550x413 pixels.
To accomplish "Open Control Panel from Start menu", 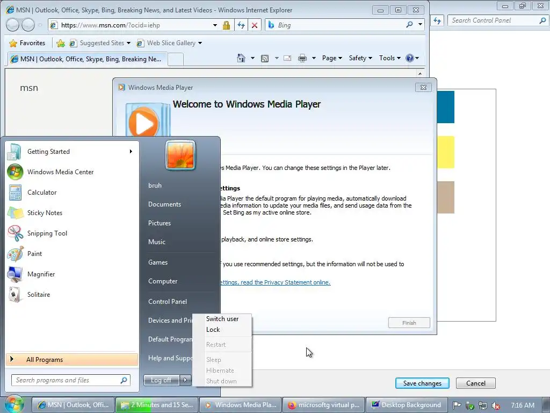I will tap(168, 302).
